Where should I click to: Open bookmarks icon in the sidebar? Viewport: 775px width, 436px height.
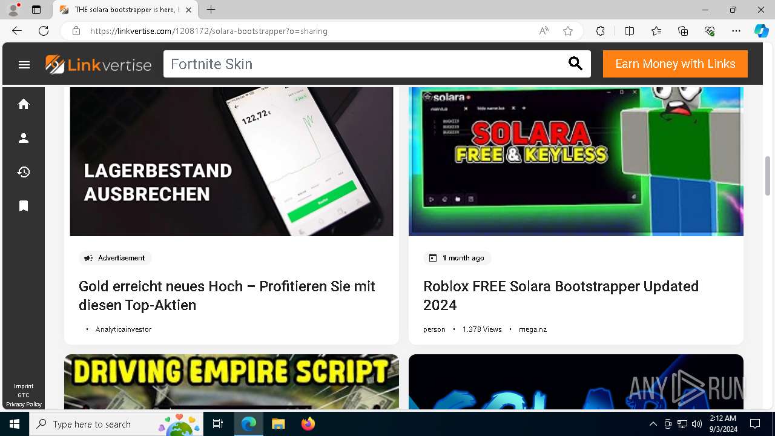(x=24, y=206)
